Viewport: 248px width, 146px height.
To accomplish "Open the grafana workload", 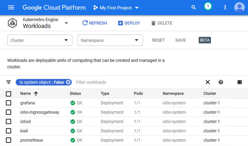I will (x=27, y=103).
